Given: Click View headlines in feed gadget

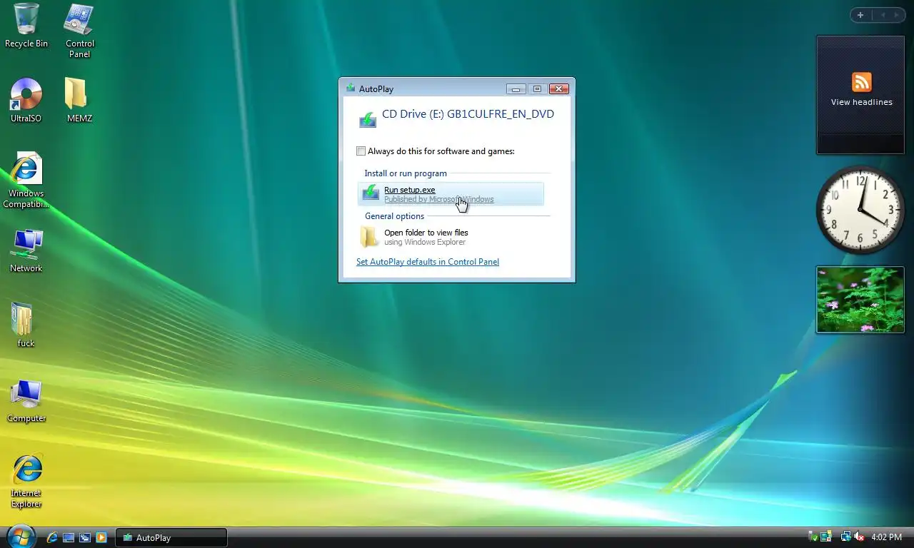Looking at the screenshot, I should coord(861,102).
